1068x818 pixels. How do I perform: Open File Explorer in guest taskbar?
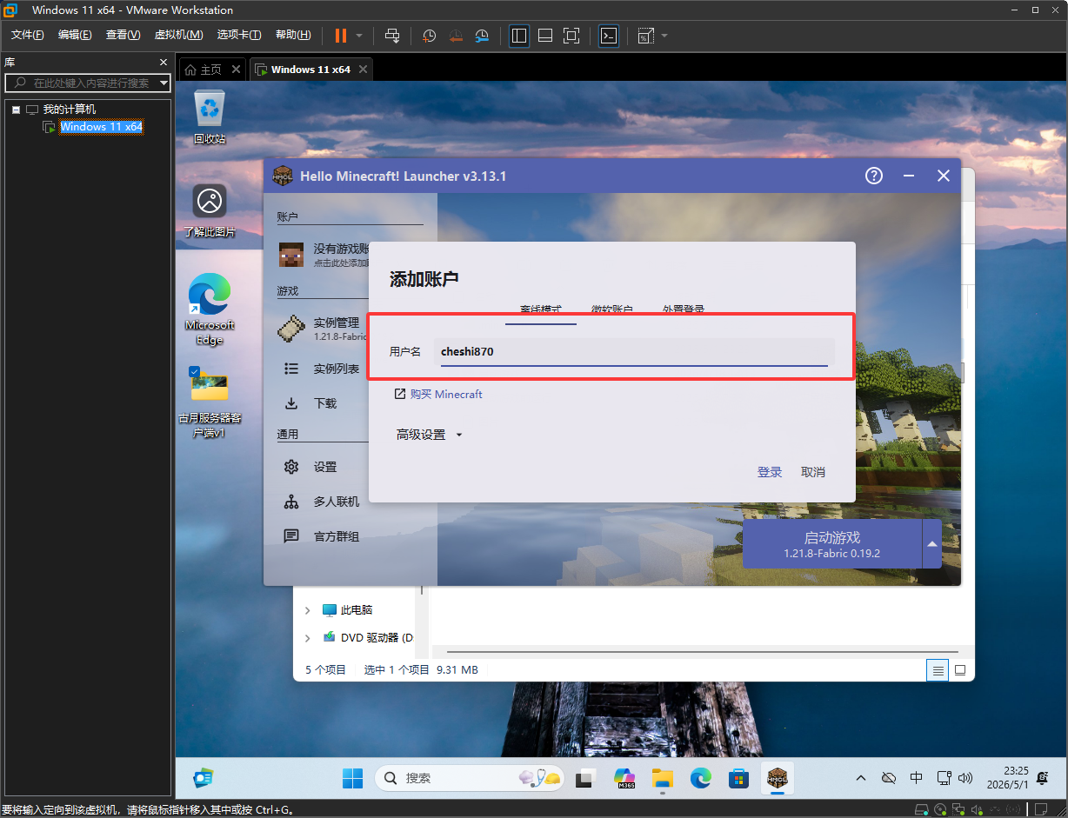663,778
